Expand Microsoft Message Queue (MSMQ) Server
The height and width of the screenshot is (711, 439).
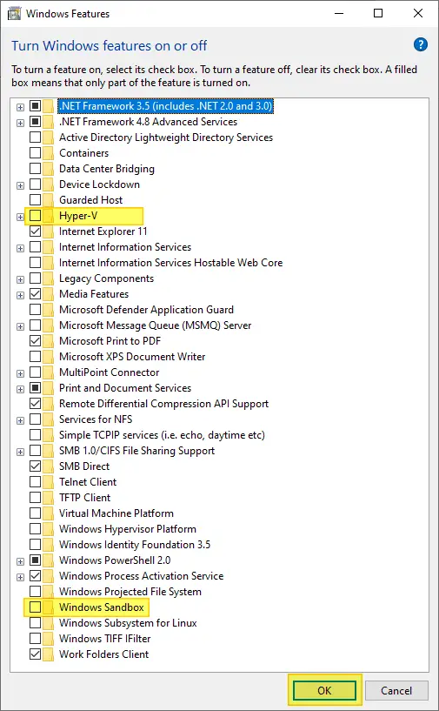point(20,326)
